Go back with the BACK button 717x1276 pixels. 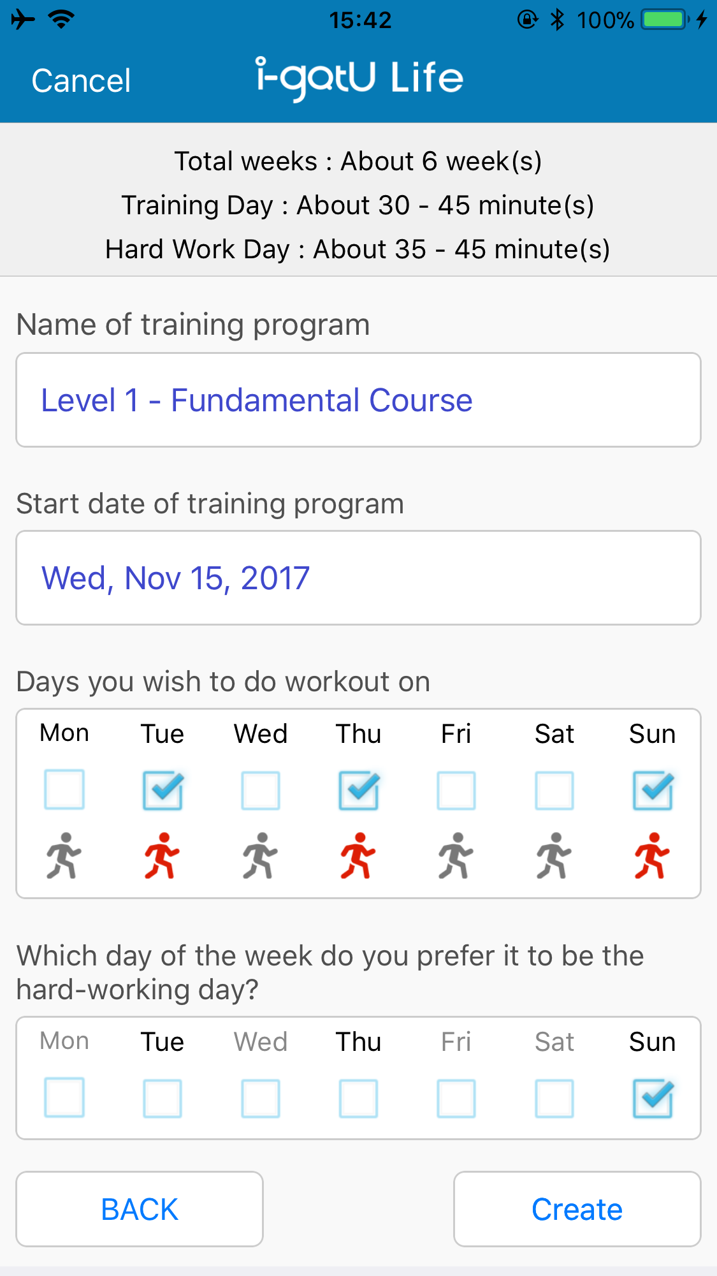[140, 1209]
